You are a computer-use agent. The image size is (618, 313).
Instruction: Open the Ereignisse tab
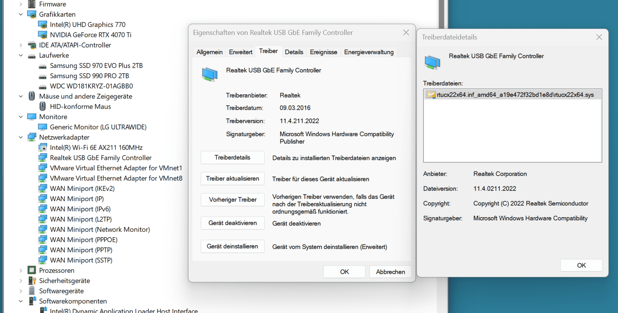coord(323,52)
